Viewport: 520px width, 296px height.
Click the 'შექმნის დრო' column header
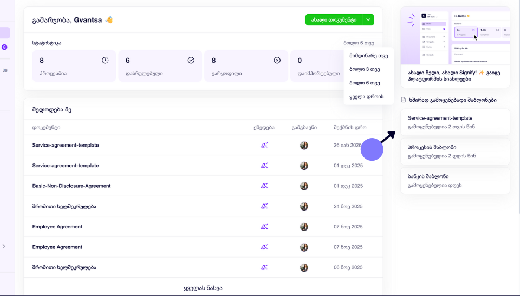[350, 128]
